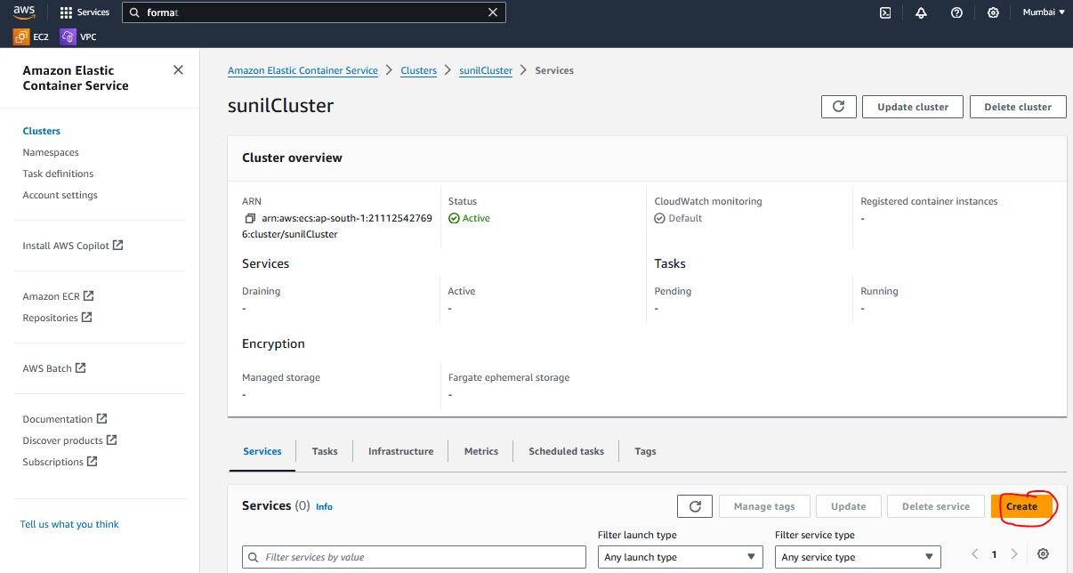1073x573 pixels.
Task: Click the settings gear in top bar
Action: (x=993, y=12)
